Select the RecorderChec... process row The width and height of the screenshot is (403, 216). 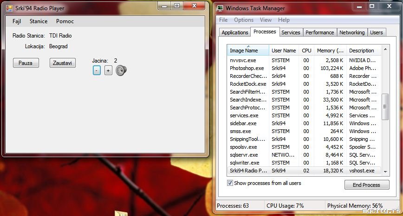[x=304, y=76]
